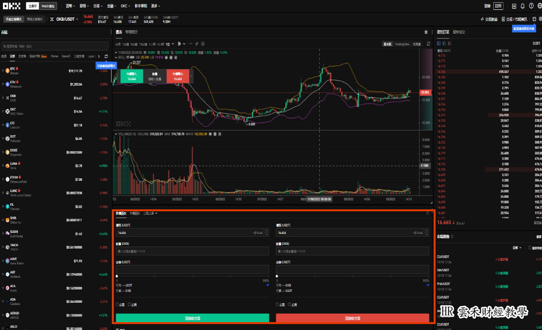Remove the BOLL indicator with X icon
Viewport: 542px width, 330px height.
coord(175,57)
